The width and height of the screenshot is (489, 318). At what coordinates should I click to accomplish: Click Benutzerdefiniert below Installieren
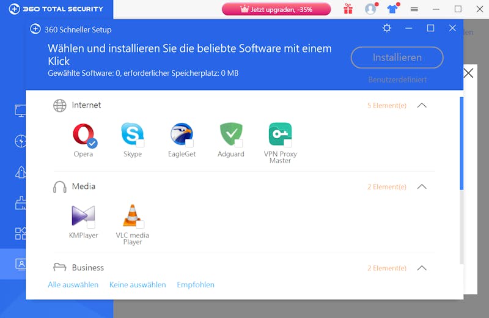click(x=397, y=79)
